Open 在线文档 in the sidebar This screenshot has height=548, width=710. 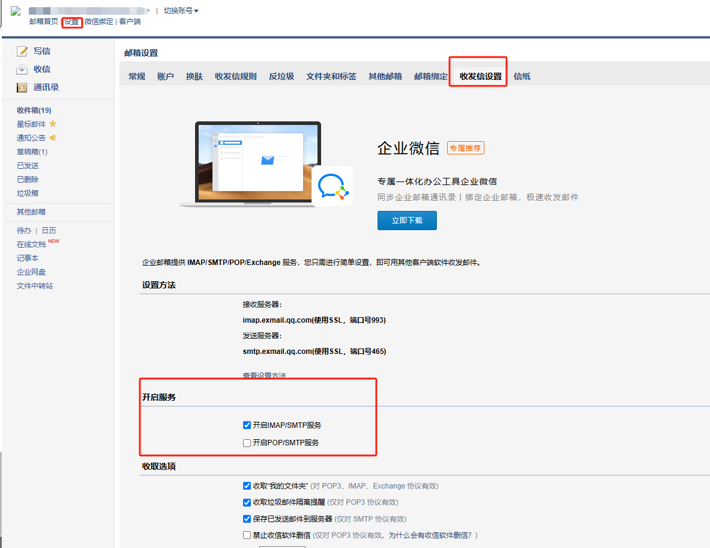[x=31, y=245]
